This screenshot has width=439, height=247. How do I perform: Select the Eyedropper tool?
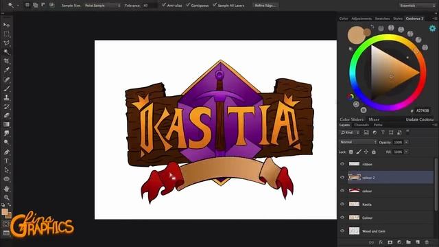6,70
